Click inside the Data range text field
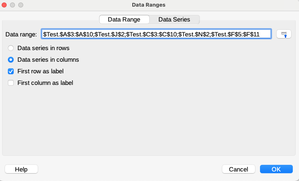Viewport: 299px width, 181px height. point(157,34)
